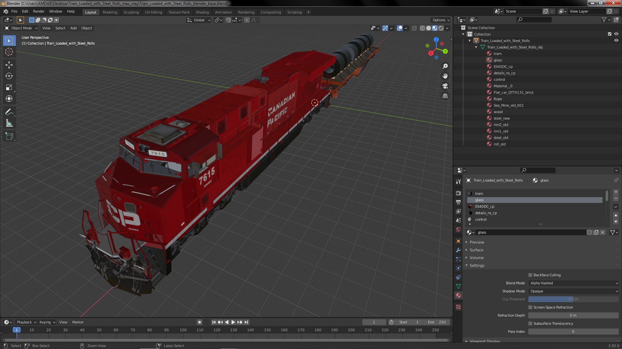Enable Subsurface Translucency checkbox

[530, 323]
